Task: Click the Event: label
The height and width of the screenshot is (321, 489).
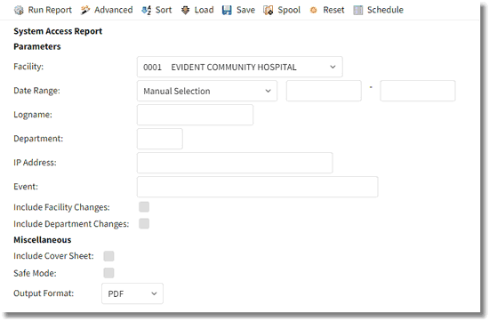Action: pyautogui.click(x=26, y=187)
